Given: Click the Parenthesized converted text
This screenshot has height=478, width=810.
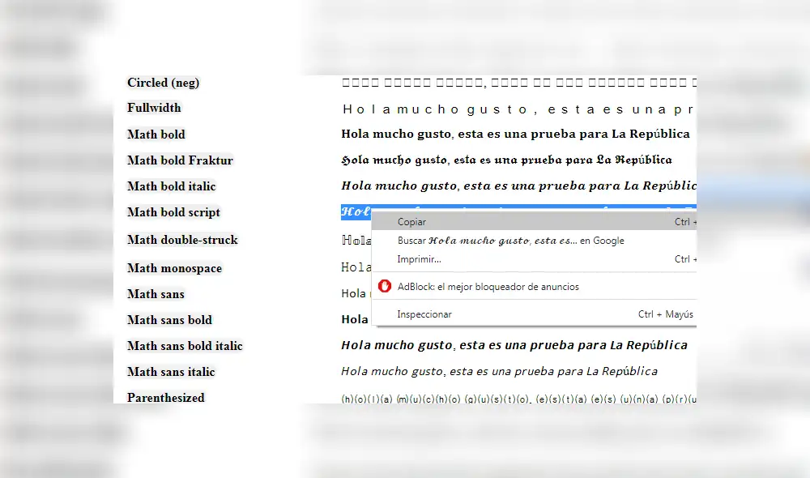Looking at the screenshot, I should pos(518,399).
